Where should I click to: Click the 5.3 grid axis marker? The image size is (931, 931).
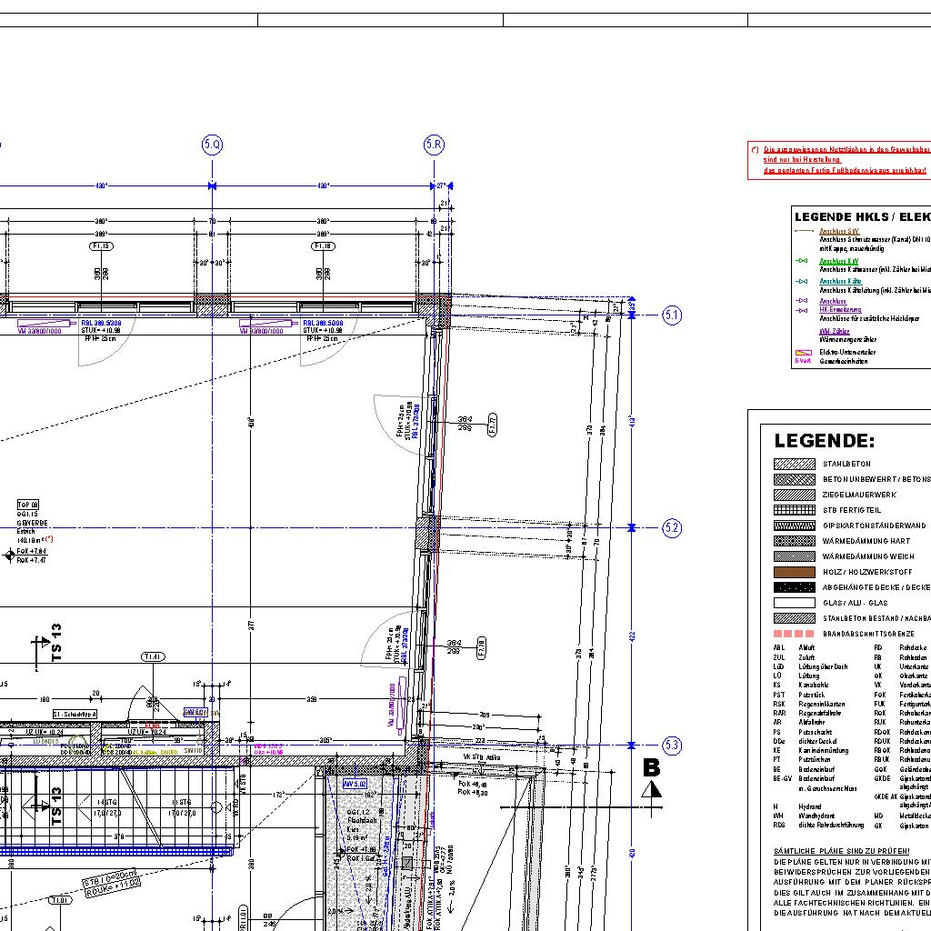coord(672,746)
